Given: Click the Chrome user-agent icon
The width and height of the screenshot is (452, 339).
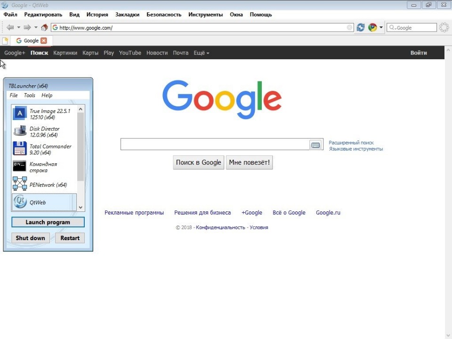Looking at the screenshot, I should click(x=372, y=27).
